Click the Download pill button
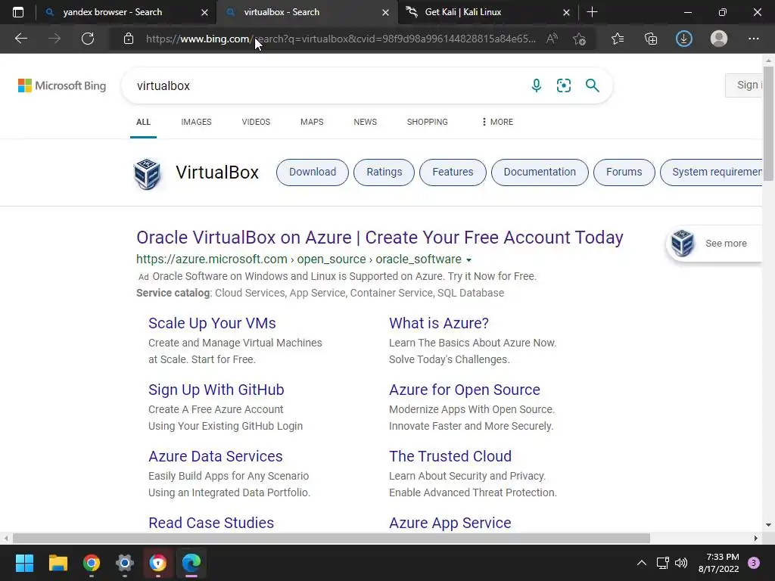 coord(313,172)
